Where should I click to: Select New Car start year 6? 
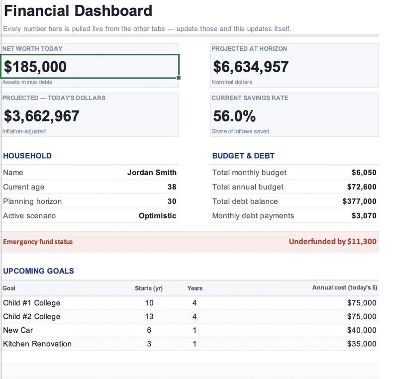click(149, 330)
